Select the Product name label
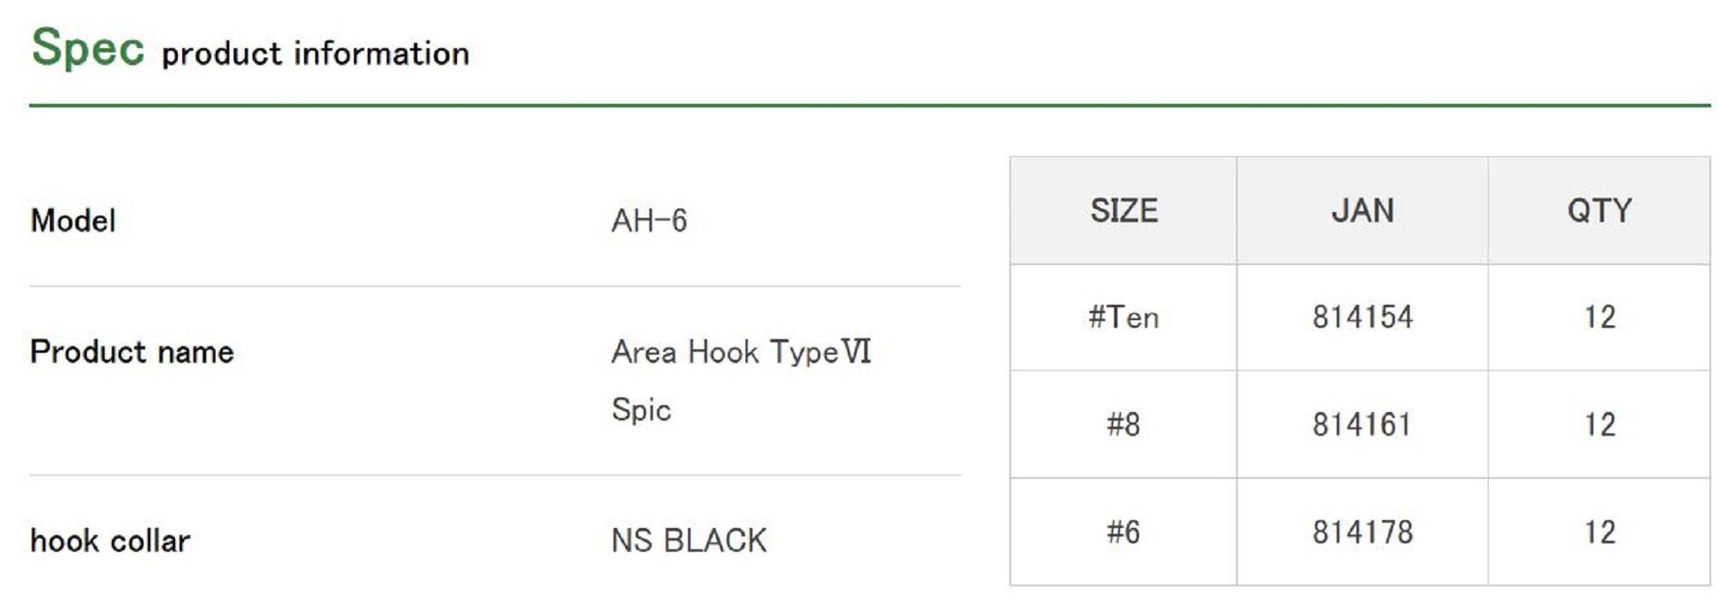This screenshot has width=1718, height=600. (x=131, y=352)
